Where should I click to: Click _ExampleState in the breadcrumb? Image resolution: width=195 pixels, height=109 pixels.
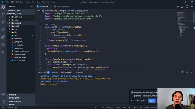(x=64, y=11)
